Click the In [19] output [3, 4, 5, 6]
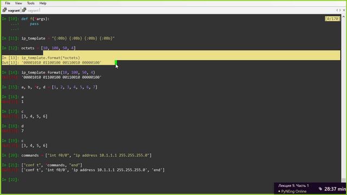This screenshot has height=195, width=347. [x=34, y=146]
